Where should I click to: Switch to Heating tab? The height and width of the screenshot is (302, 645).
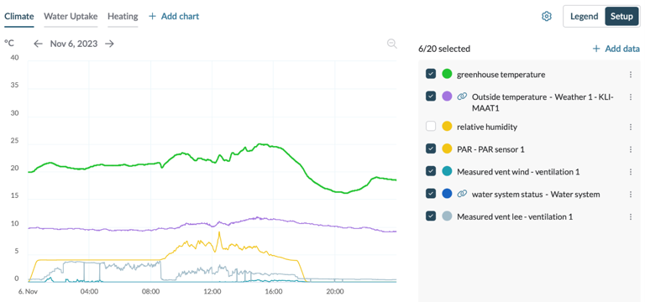click(x=123, y=17)
